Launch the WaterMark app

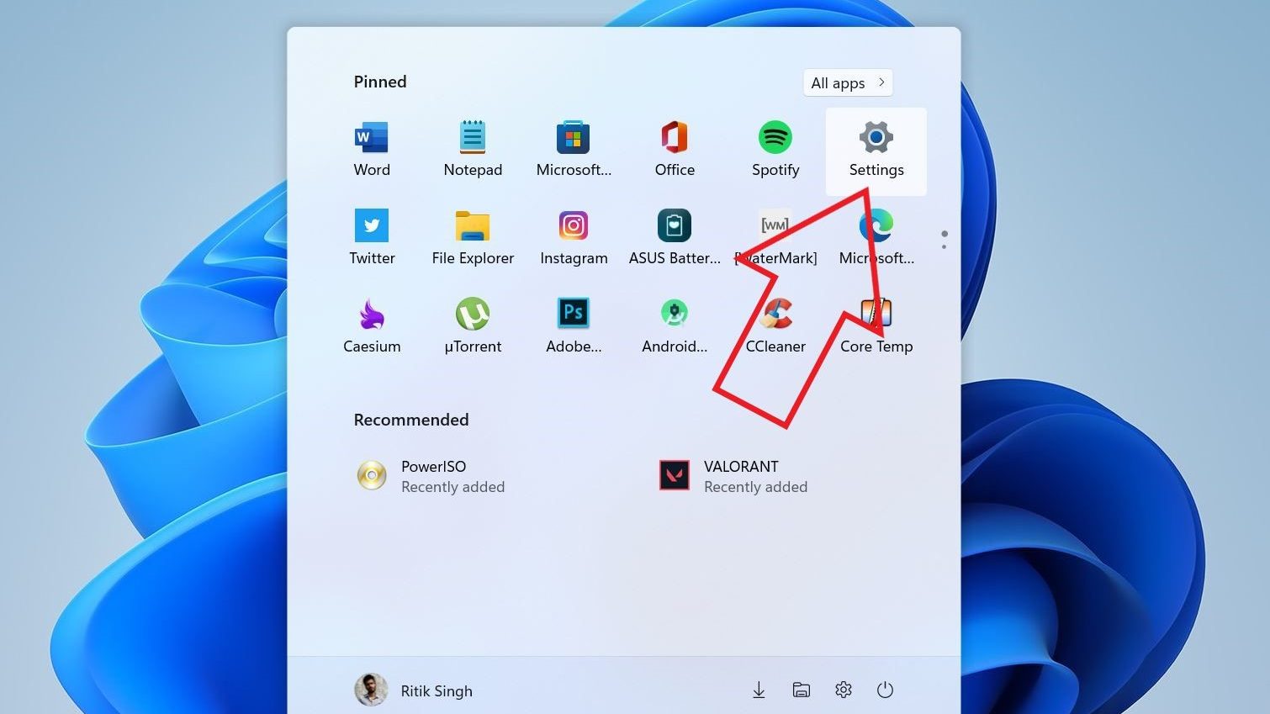click(x=775, y=239)
